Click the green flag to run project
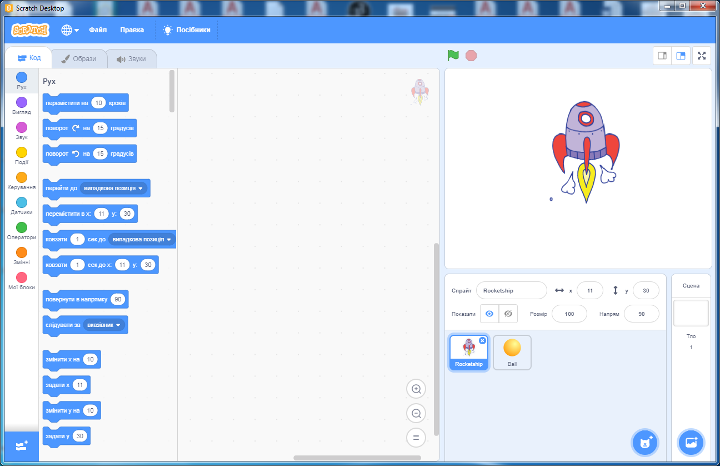This screenshot has height=466, width=720. pos(453,56)
